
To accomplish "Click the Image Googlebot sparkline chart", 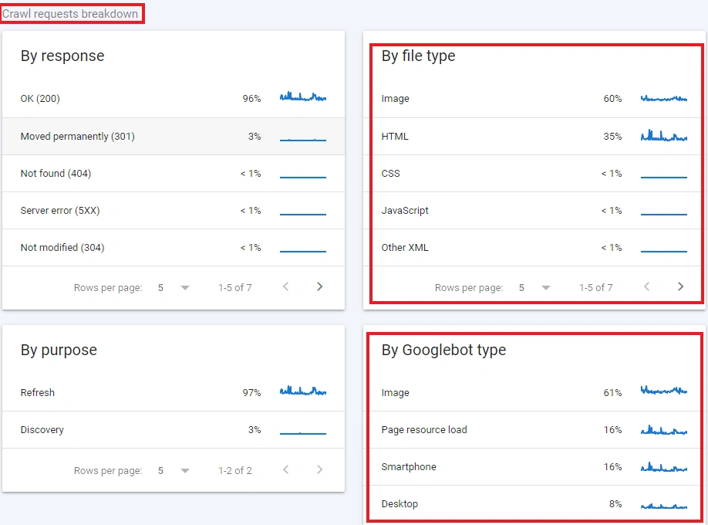I will pyautogui.click(x=664, y=392).
